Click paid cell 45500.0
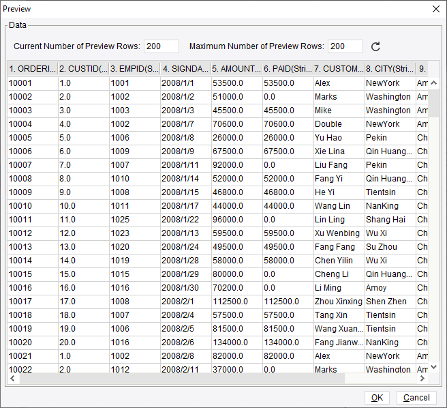 [288, 111]
